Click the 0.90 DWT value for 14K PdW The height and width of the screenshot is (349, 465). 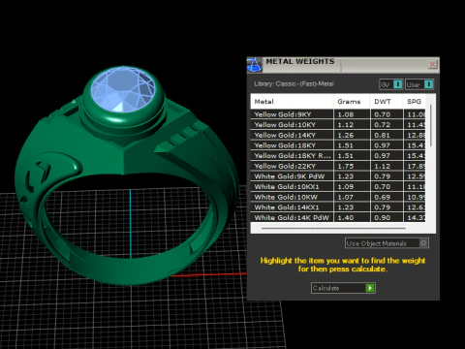[383, 217]
